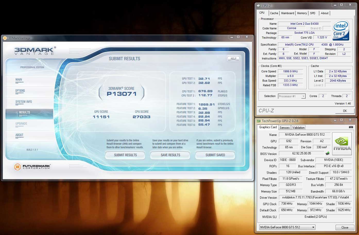
Task: Switch to the Sensors tab in GPU-Z
Action: coord(285,127)
